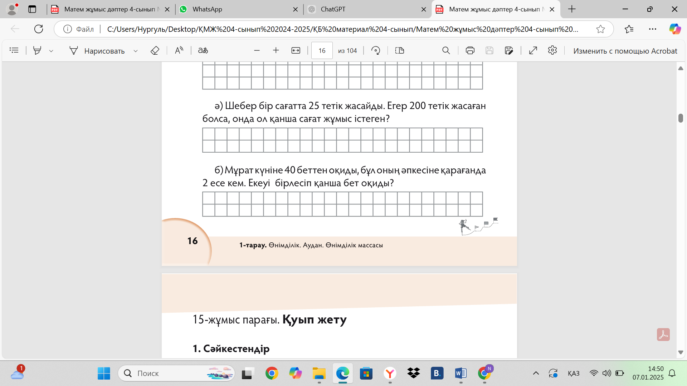This screenshot has width=687, height=386.
Task: Click Edit with Acrobat button
Action: [x=625, y=51]
